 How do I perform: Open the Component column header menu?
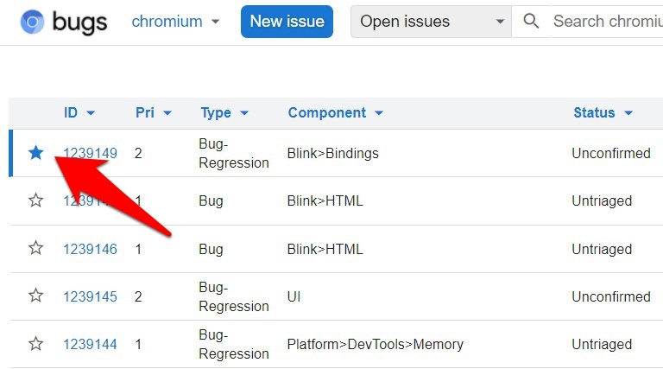click(x=335, y=113)
